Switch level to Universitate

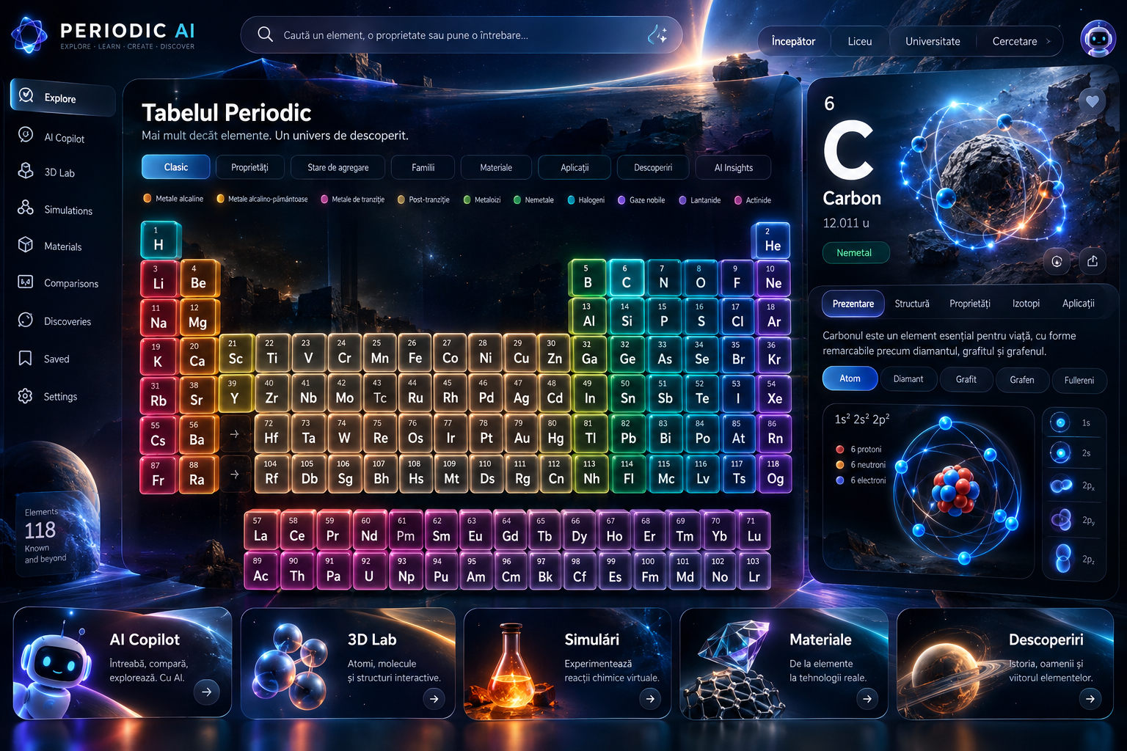click(933, 41)
